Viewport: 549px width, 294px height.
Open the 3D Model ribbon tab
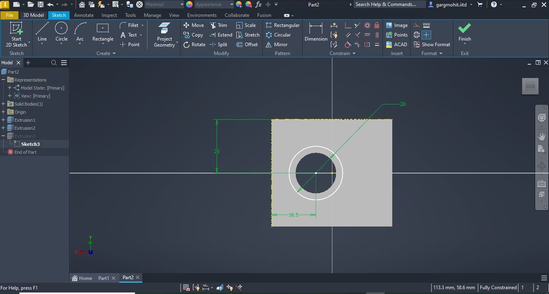pos(33,15)
